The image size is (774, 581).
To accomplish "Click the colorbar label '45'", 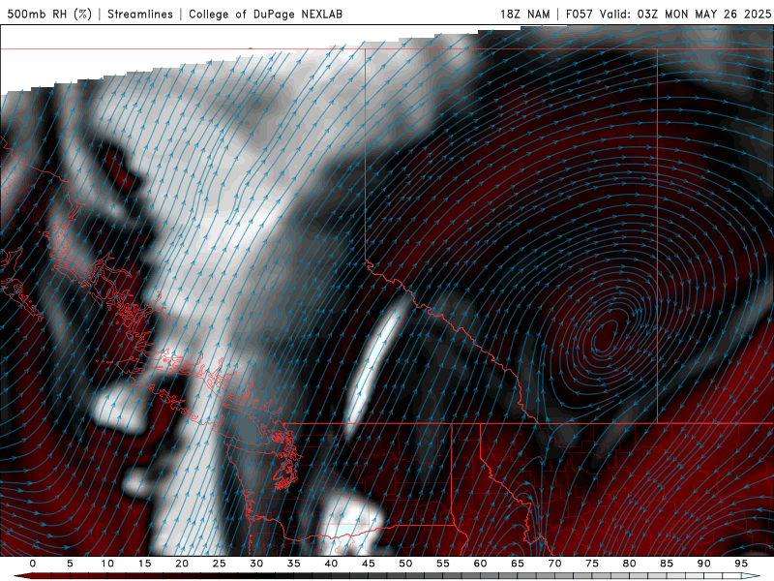I will point(369,564).
